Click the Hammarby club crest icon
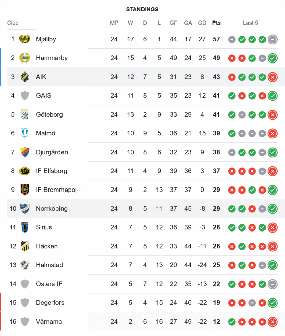This screenshot has width=285, height=336. tap(25, 58)
